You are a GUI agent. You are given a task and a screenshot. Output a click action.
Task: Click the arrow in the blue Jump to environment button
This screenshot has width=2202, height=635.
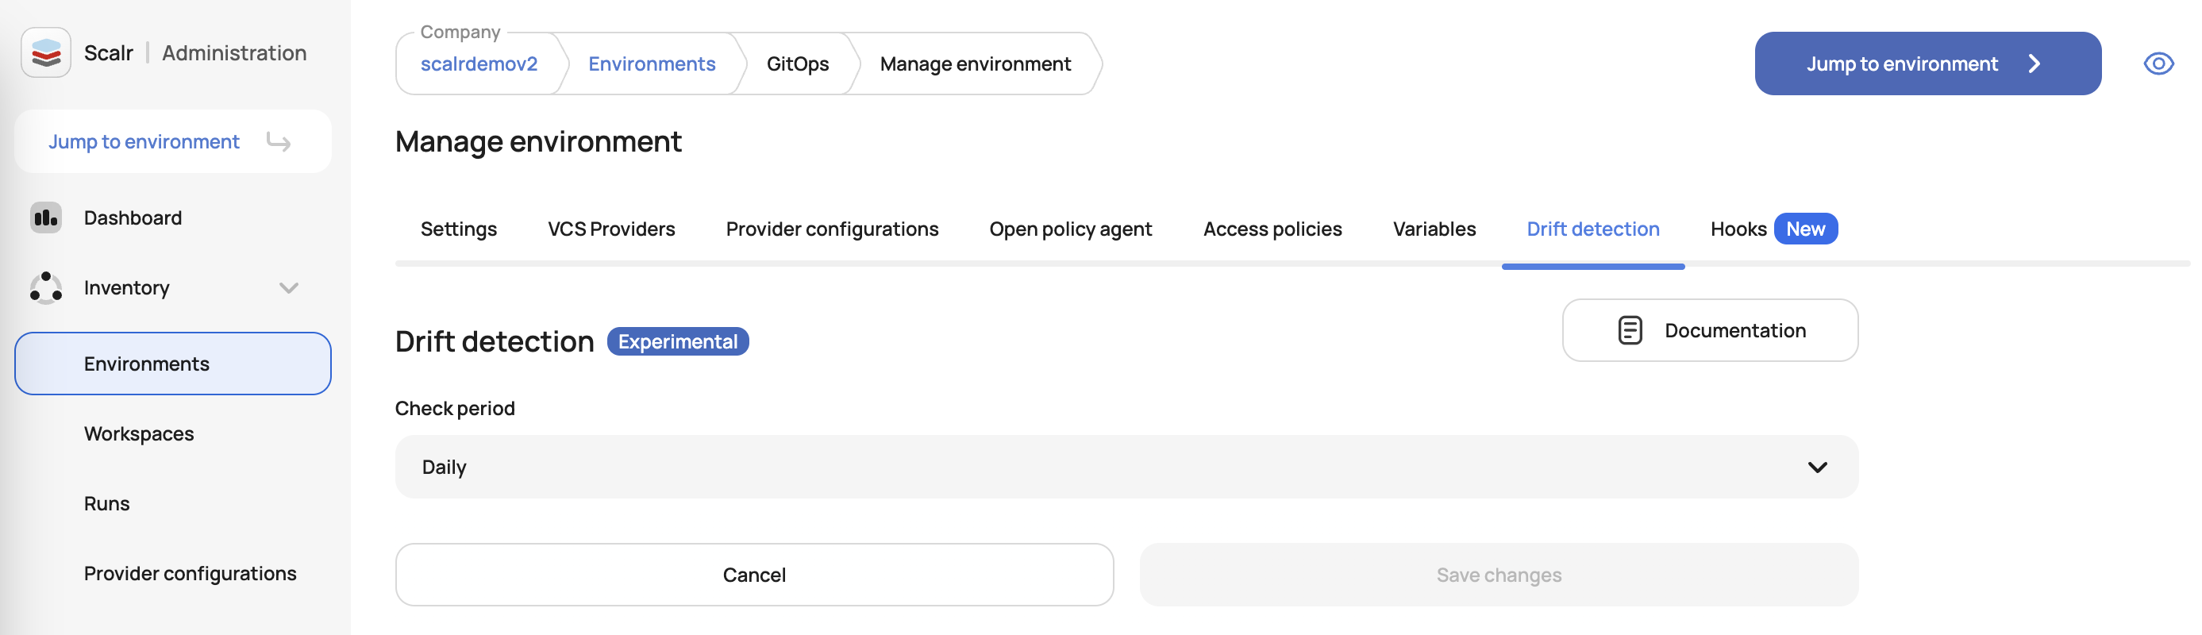click(2035, 64)
